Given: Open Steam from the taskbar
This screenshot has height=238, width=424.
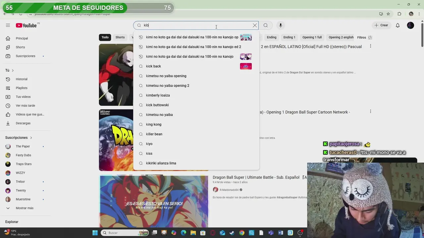Looking at the screenshot, I should click(x=232, y=233).
